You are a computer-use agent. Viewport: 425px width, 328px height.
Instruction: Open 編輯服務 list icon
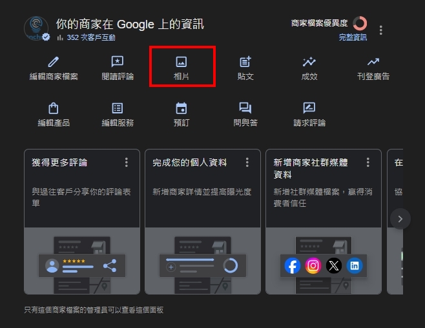(x=118, y=108)
